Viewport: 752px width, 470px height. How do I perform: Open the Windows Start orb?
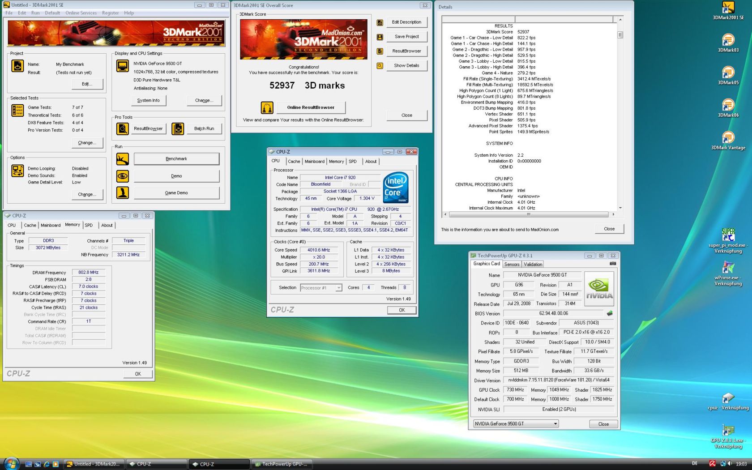[11, 464]
